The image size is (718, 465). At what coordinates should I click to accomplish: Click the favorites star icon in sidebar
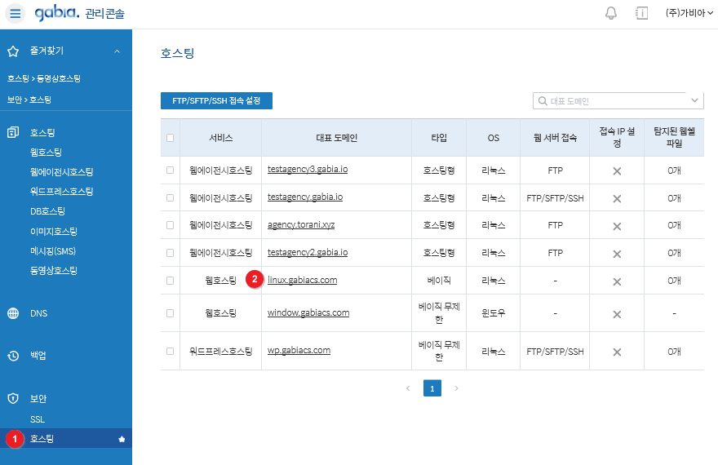coord(13,51)
